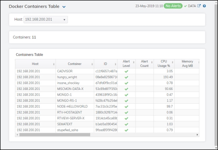Open CPU Usage % column menu icon

pos(172,62)
